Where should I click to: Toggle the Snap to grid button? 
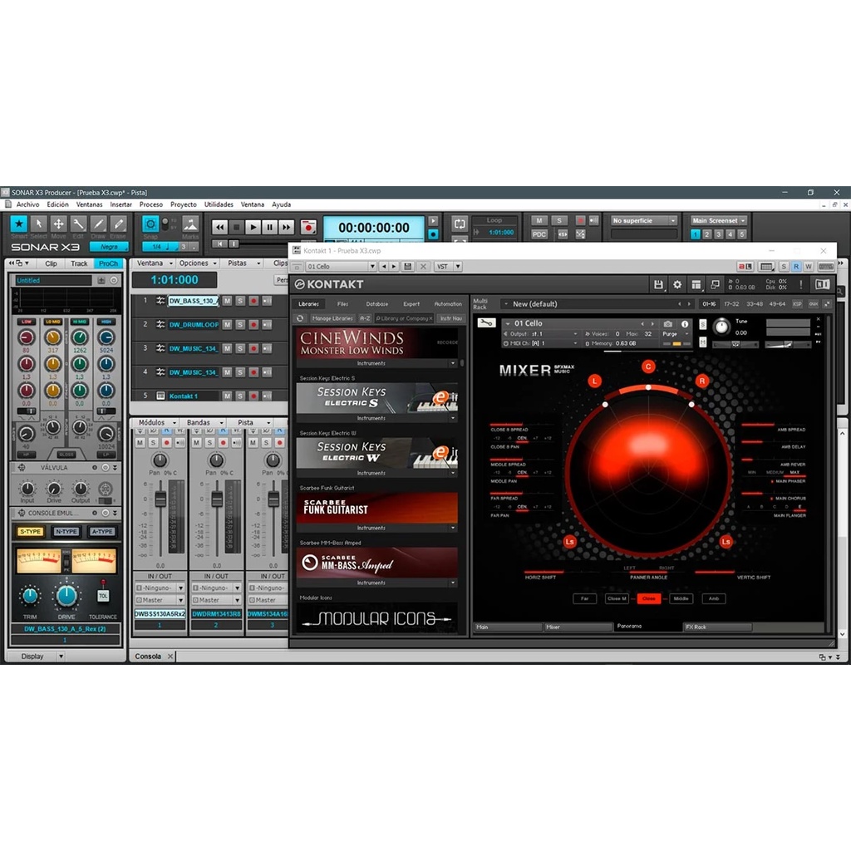150,224
